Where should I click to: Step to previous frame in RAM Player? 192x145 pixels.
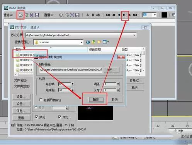click(114, 15)
